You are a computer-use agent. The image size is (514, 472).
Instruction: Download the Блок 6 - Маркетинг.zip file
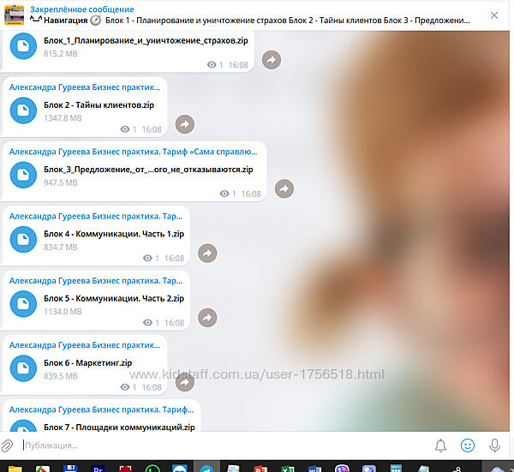point(23,368)
